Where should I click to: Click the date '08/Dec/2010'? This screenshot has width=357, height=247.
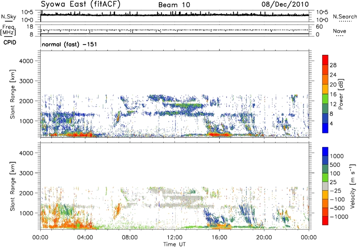[285, 4]
